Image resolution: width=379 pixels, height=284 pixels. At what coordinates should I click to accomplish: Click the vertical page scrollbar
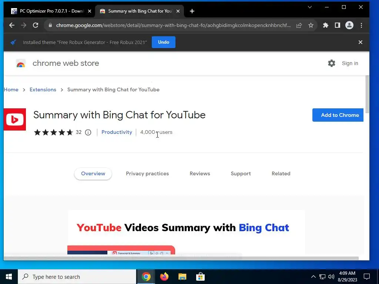[x=367, y=94]
